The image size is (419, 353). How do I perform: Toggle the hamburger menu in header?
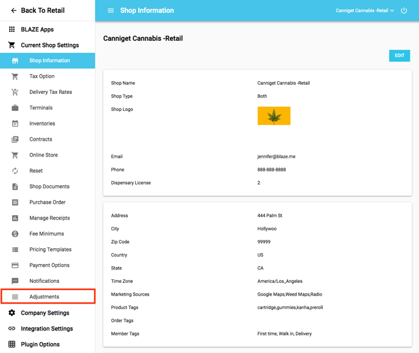point(111,10)
